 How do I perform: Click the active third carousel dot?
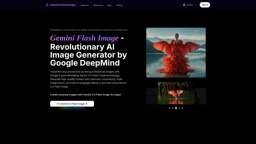click(x=176, y=108)
